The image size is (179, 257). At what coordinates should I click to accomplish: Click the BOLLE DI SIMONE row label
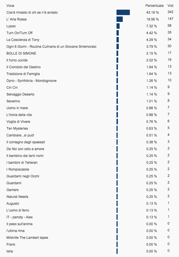(x=21, y=53)
